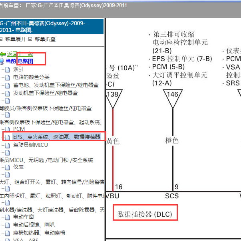Screen dimensions: 241x241
Task: Open 乘客侧仪表板下保险丝/继电器盒、起动系统 entry
Action: 51,122
